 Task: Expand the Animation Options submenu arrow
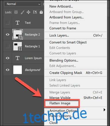coord(105,110)
